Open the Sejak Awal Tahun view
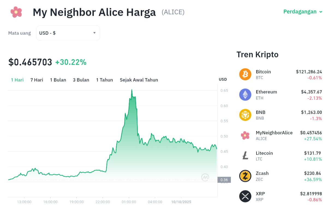The height and width of the screenshot is (208, 328). pos(139,80)
